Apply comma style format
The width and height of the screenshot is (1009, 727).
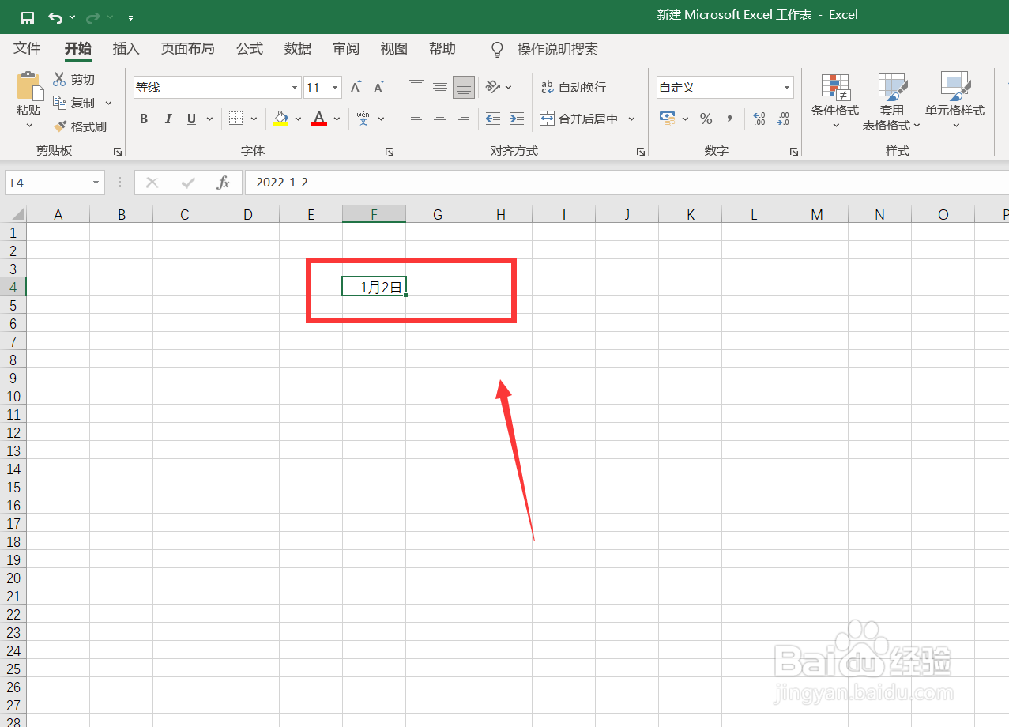pos(729,119)
